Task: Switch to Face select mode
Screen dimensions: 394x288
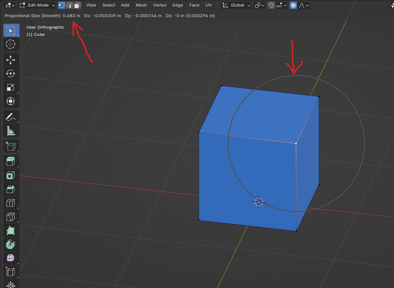Action: click(78, 5)
